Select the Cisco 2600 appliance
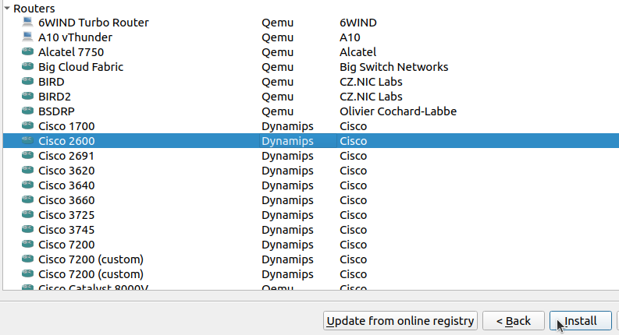Viewport: 619px width, 335px height. click(66, 141)
